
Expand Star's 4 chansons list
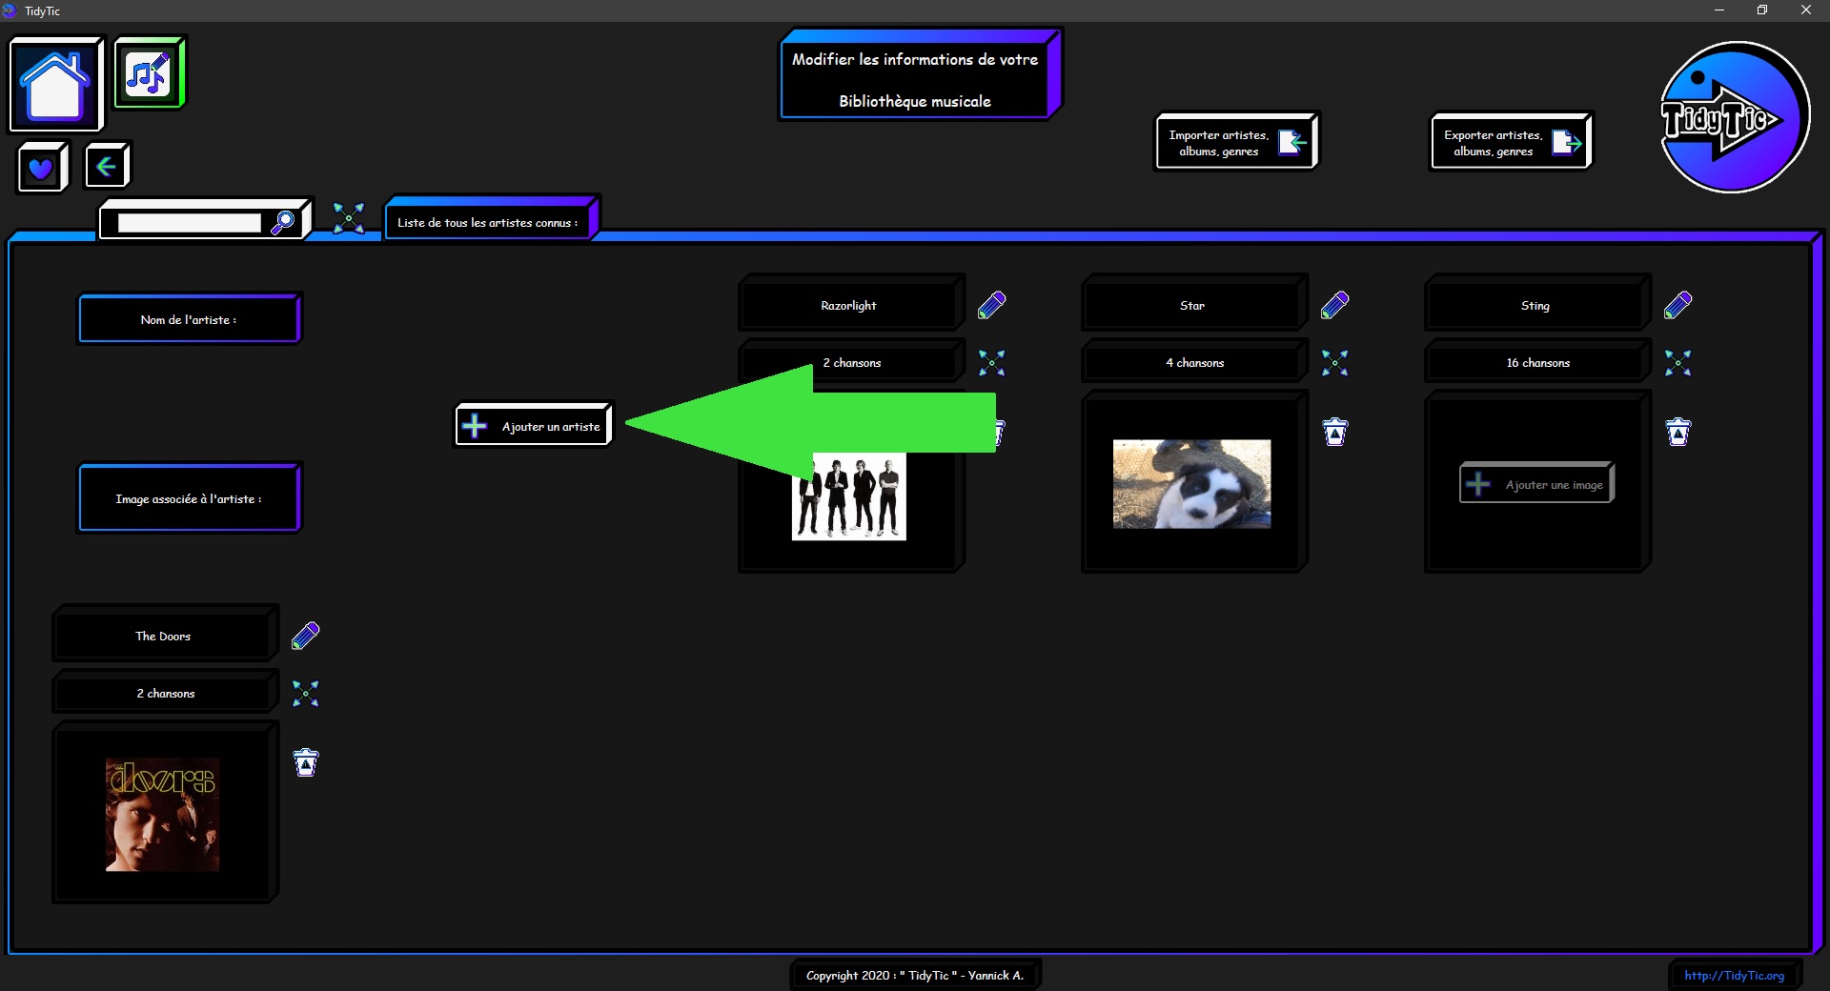(x=1334, y=363)
